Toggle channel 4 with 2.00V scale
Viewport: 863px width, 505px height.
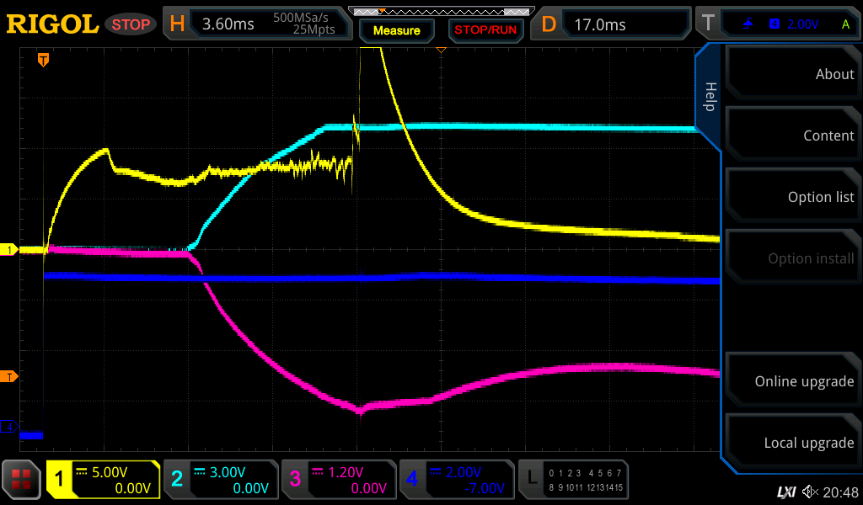[456, 480]
